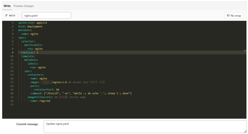Click the main branch name label

[x=12, y=15]
